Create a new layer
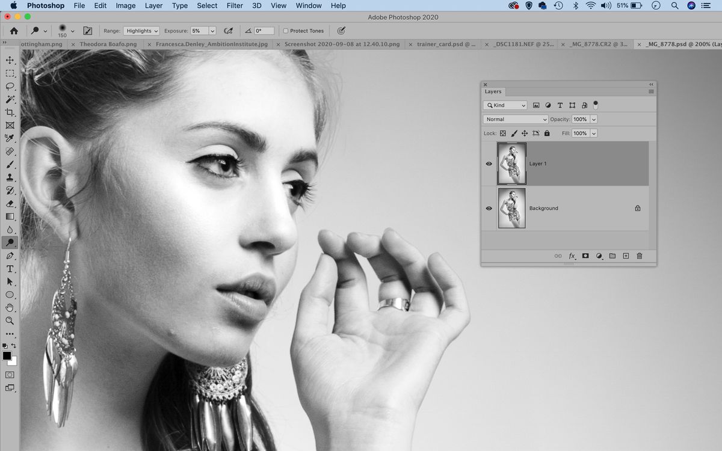The image size is (722, 451). [x=626, y=256]
